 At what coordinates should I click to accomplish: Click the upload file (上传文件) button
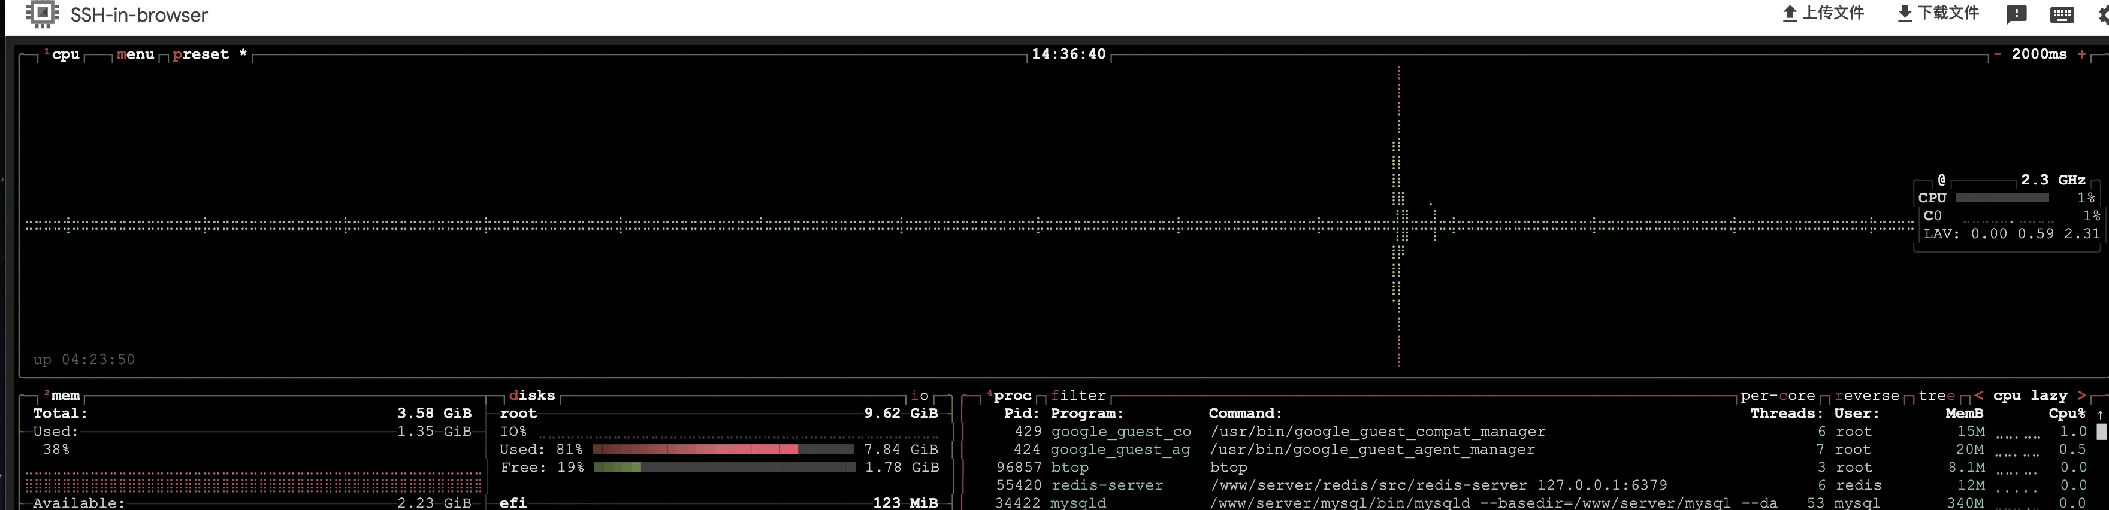(x=1823, y=13)
